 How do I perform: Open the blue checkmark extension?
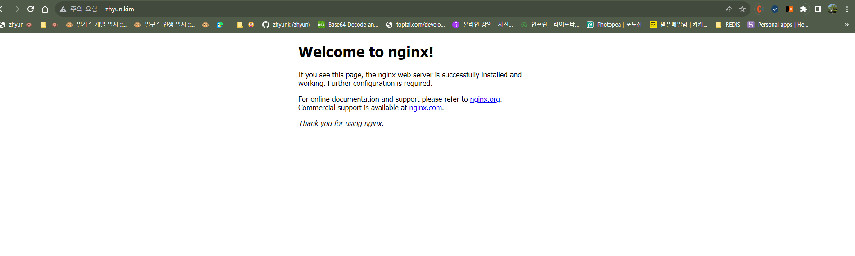point(775,9)
